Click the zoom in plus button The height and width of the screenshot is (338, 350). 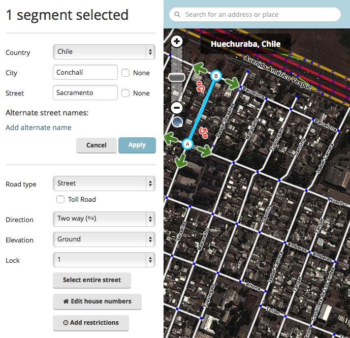tap(177, 42)
